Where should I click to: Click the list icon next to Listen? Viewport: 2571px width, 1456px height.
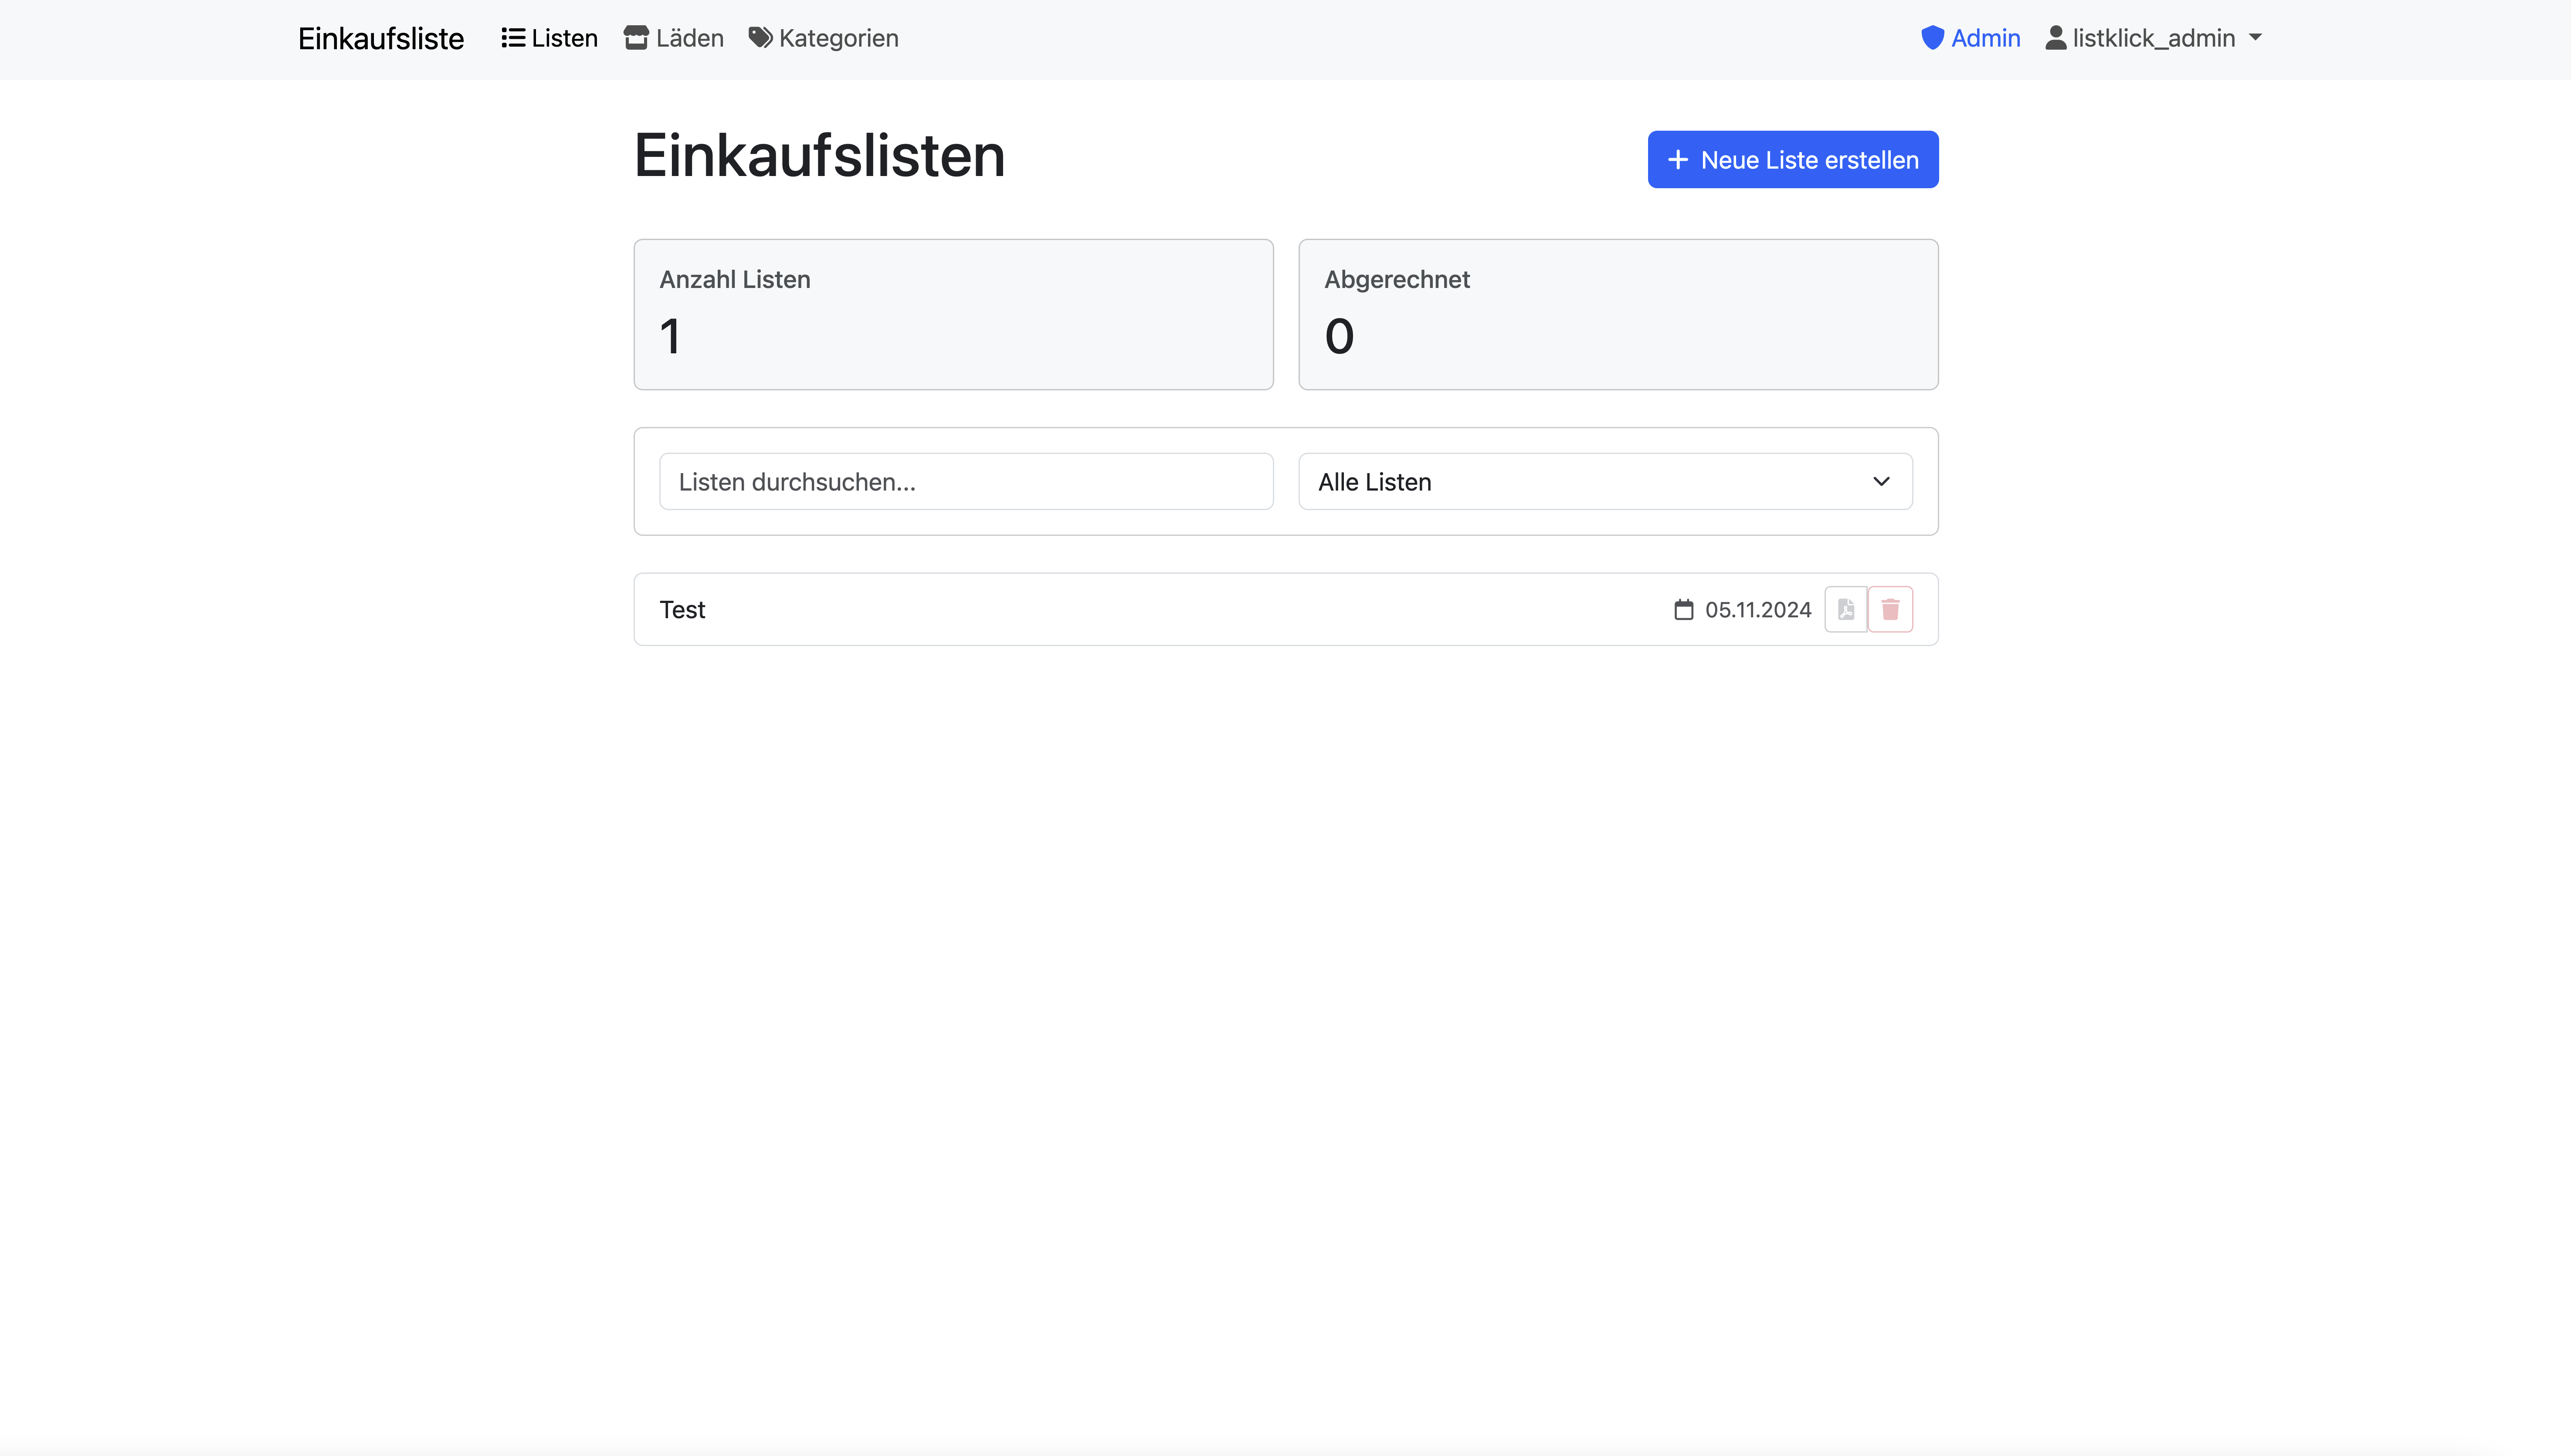(513, 38)
